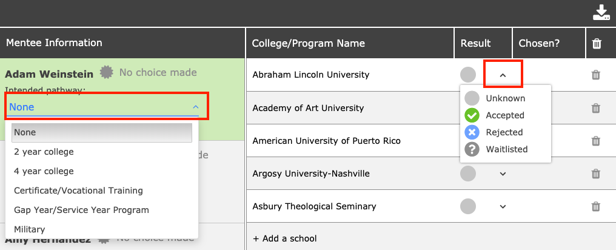
Task: Click the download icon in top bar
Action: tap(600, 13)
